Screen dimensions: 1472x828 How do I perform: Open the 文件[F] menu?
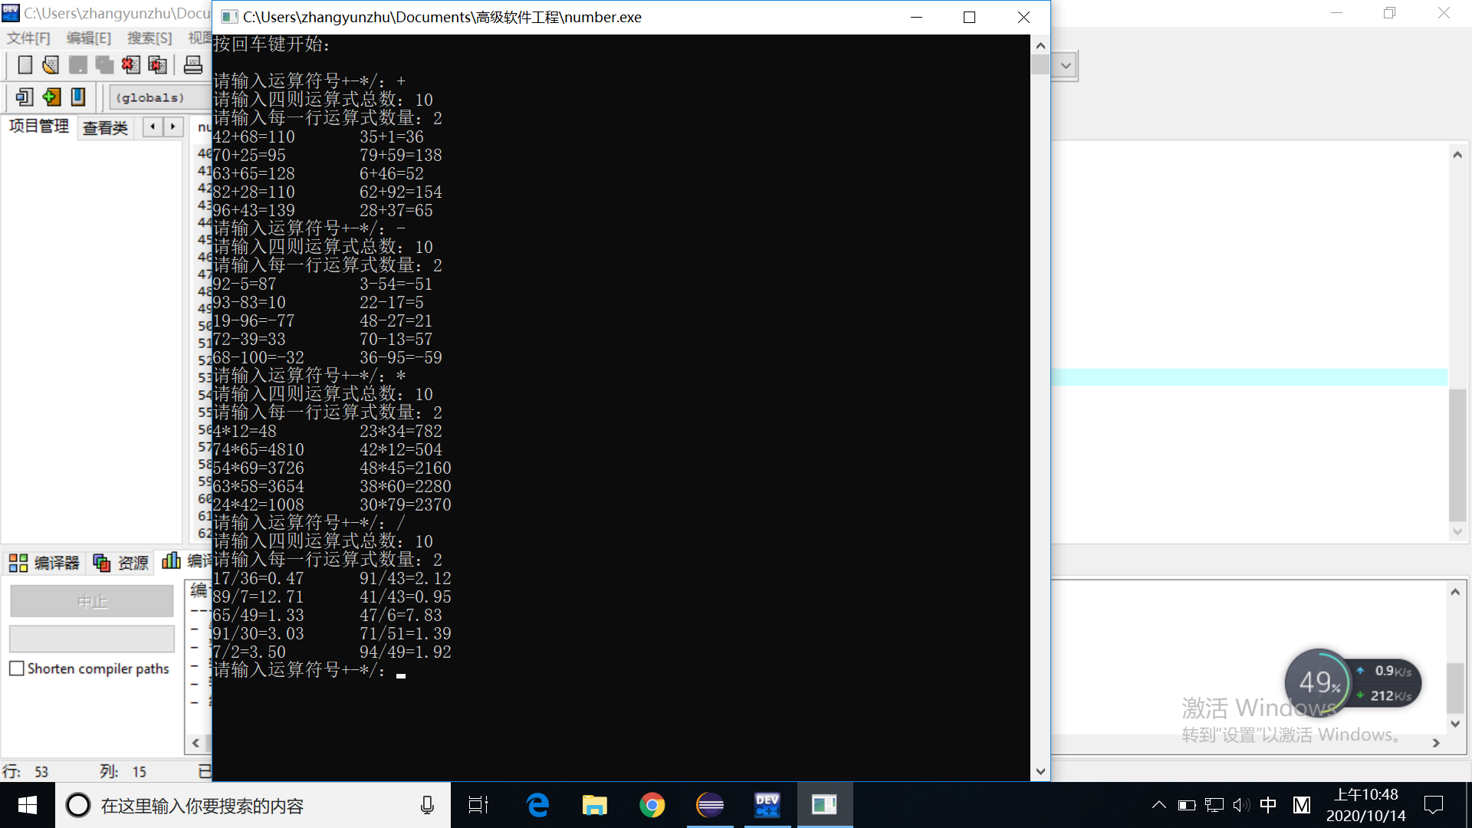point(28,38)
